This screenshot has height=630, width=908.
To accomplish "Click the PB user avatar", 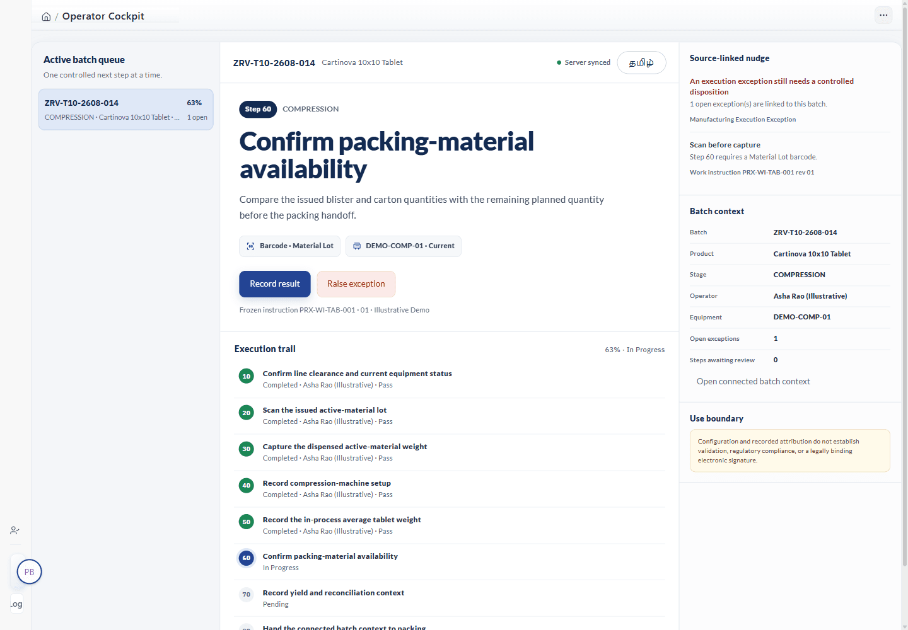I will (x=30, y=572).
